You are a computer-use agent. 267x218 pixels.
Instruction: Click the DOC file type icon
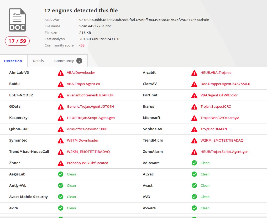pyautogui.click(x=17, y=20)
